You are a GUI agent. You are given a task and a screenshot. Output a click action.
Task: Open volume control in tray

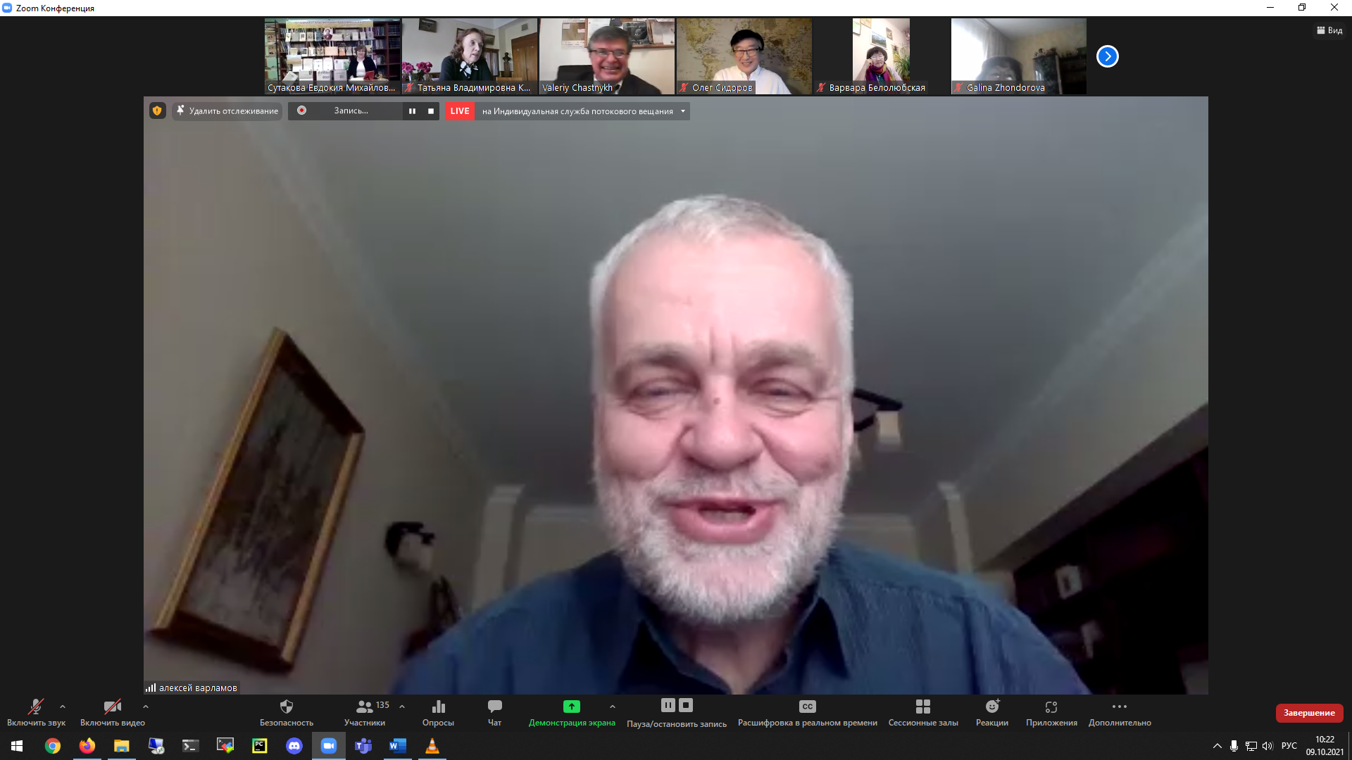(1268, 746)
